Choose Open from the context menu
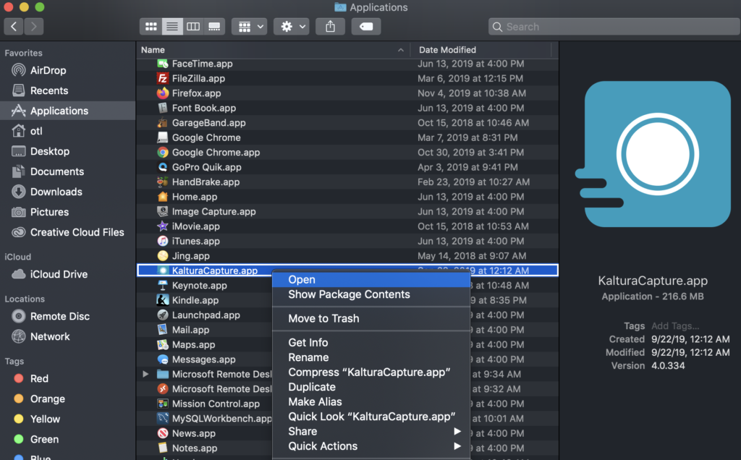The width and height of the screenshot is (741, 460). (x=371, y=280)
